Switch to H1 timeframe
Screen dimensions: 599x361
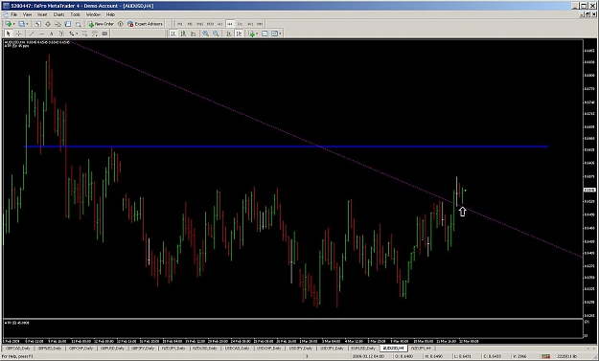pos(220,24)
